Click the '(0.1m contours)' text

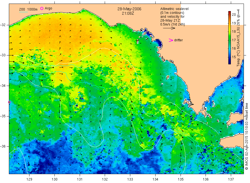[172, 13]
